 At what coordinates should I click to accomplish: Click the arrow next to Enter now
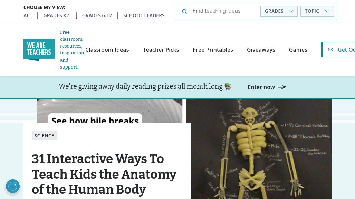[x=282, y=87]
